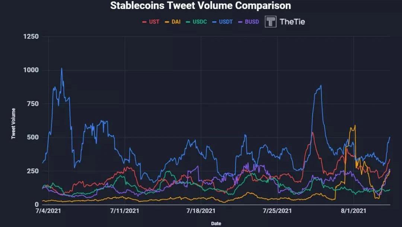
Task: Select the 7/25/2021 date axis label
Action: click(x=277, y=211)
